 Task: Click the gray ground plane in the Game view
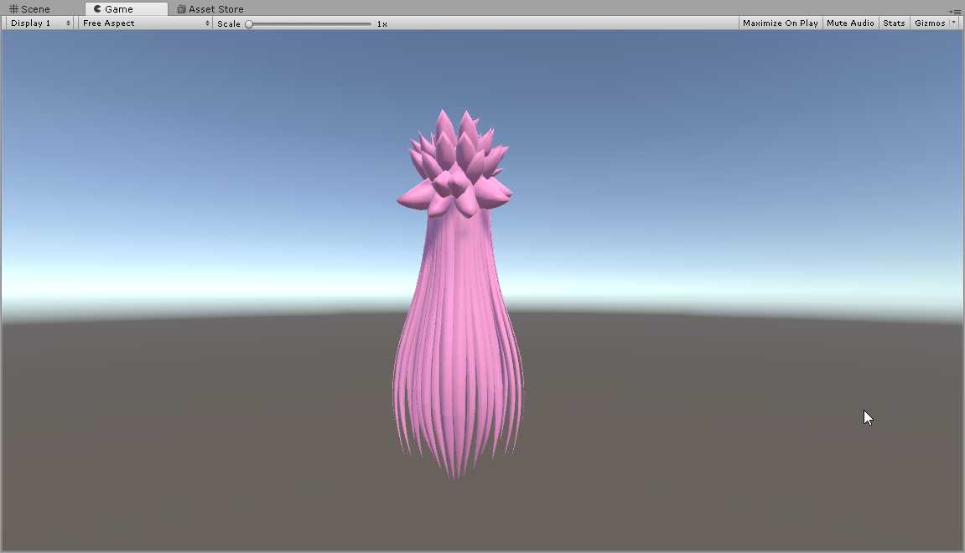(x=210, y=436)
